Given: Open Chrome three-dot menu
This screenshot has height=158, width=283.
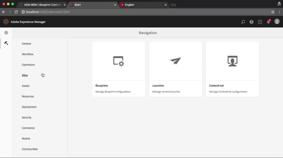Looking at the screenshot, I should coord(279,12).
